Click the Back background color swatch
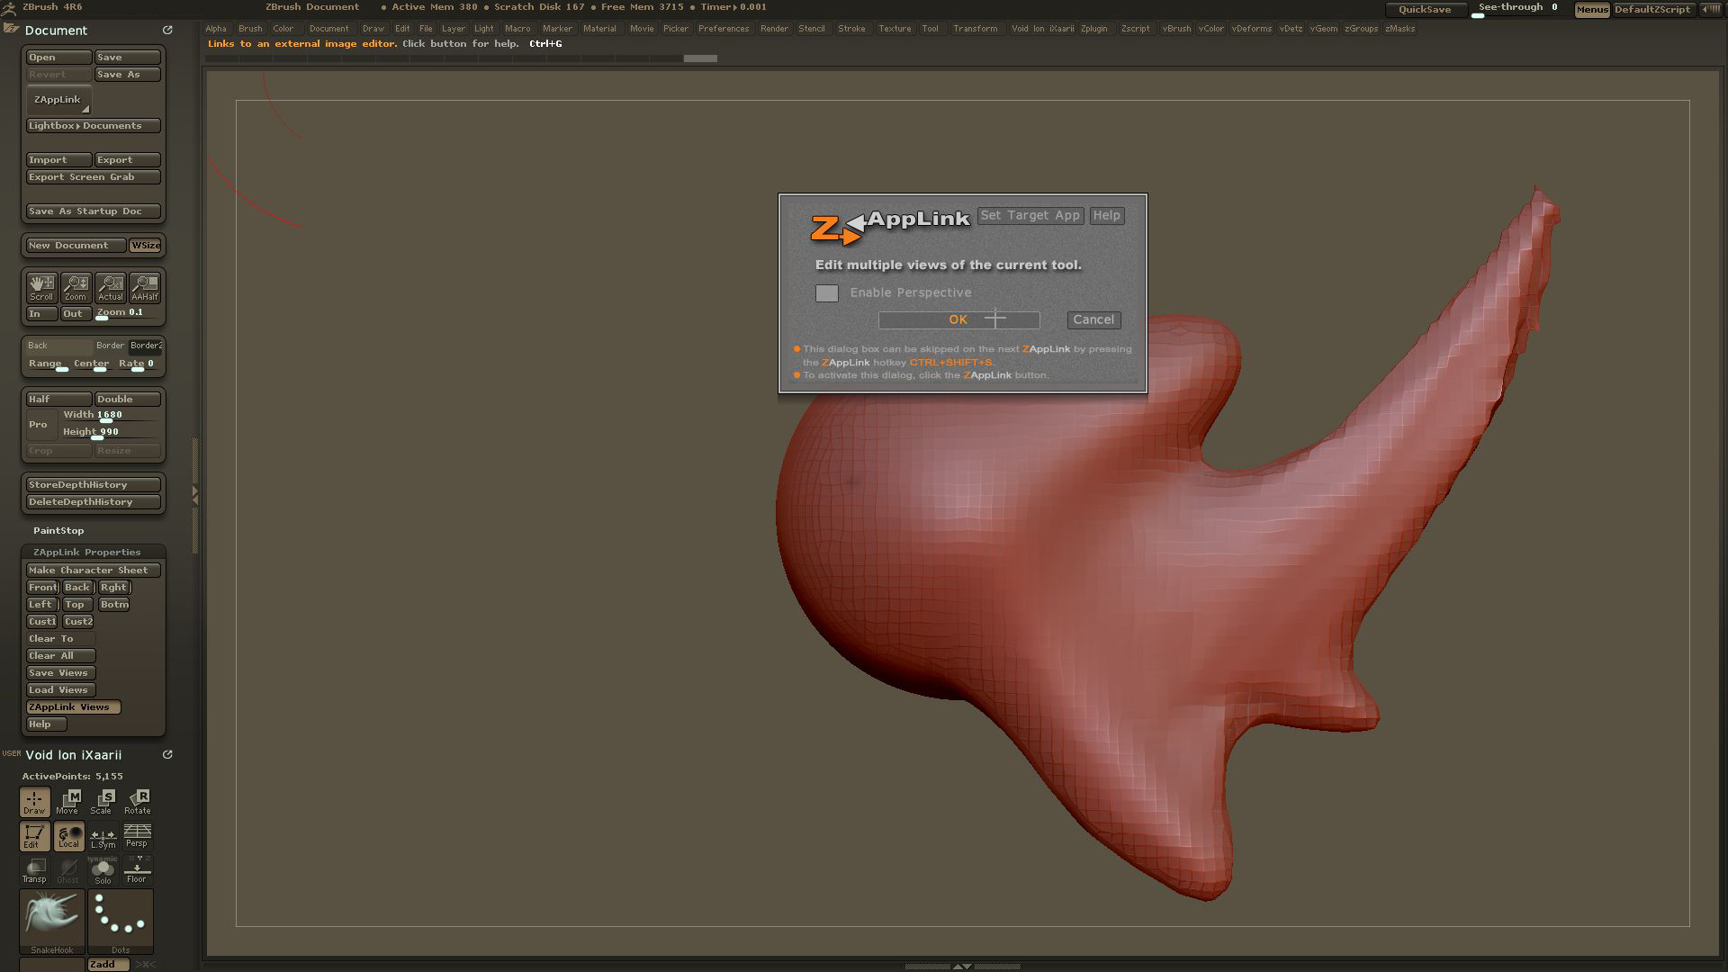Screen dimensions: 1728x972 pyautogui.click(x=58, y=346)
